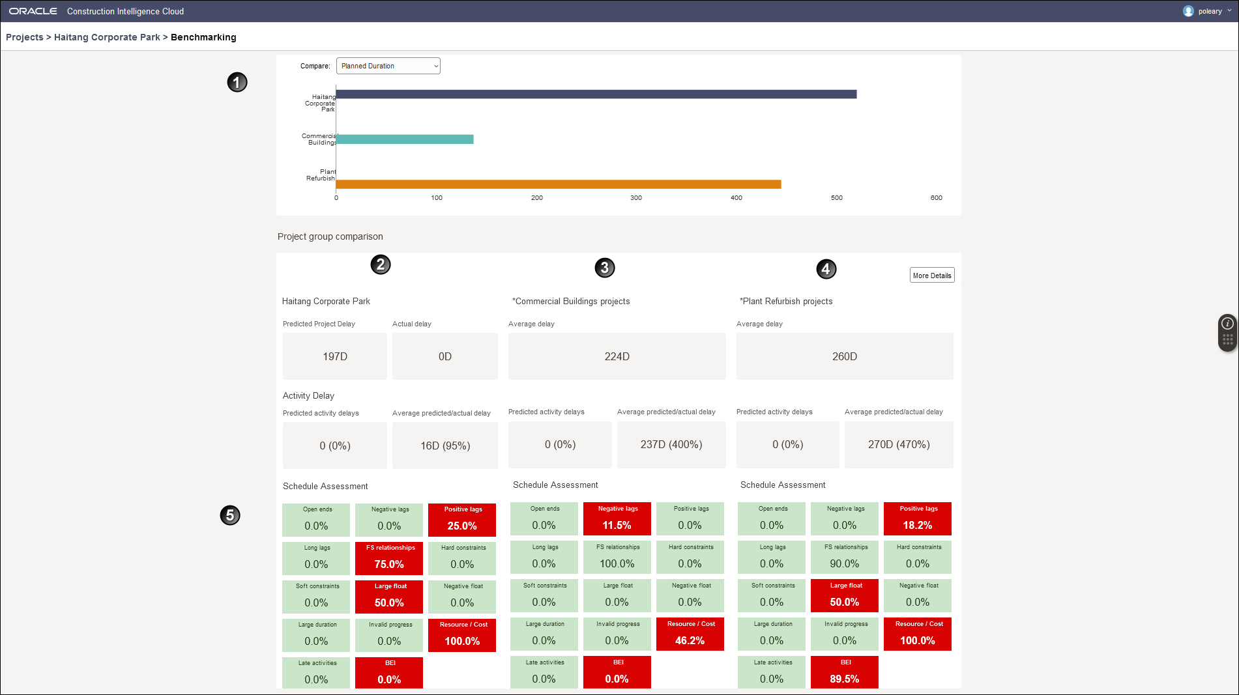
Task: Select Haitang Positive lags 25.0% tile
Action: tap(462, 520)
